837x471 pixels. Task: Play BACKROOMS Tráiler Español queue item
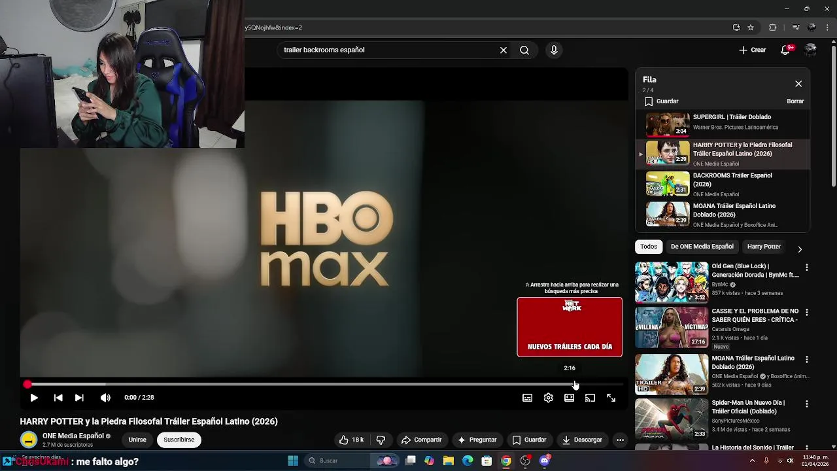(723, 184)
